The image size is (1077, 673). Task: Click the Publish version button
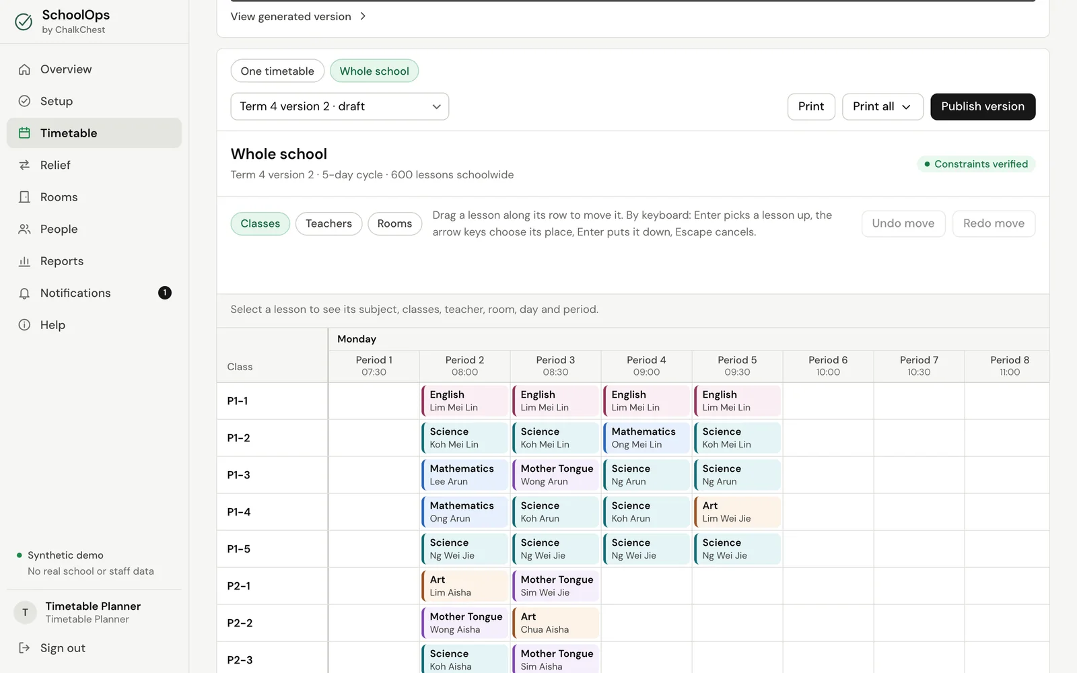click(x=983, y=106)
